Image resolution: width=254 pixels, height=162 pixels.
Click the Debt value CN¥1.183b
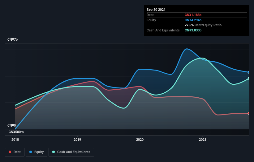point(193,15)
